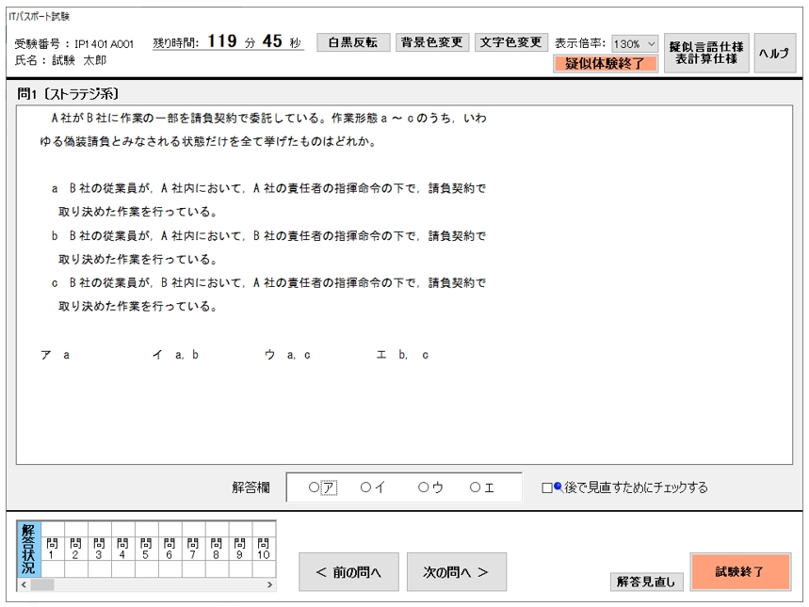
Task: Open the 背景色変更 background color option
Action: 432,41
